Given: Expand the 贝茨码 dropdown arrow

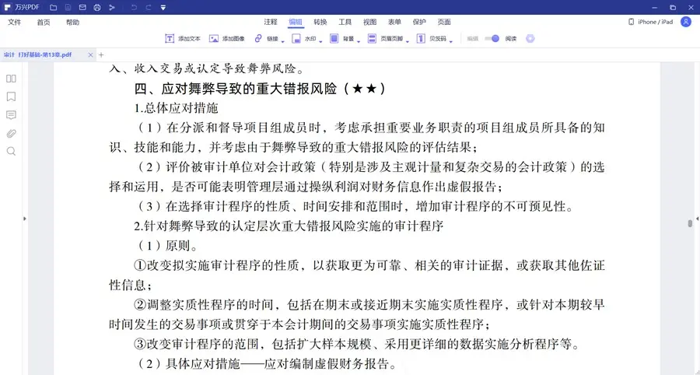Looking at the screenshot, I should click(451, 41).
